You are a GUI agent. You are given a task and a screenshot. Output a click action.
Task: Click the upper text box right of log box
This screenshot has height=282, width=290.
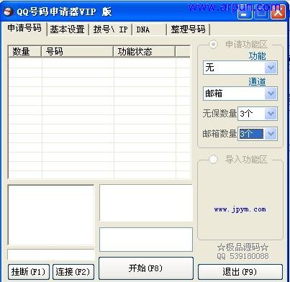[146, 203]
